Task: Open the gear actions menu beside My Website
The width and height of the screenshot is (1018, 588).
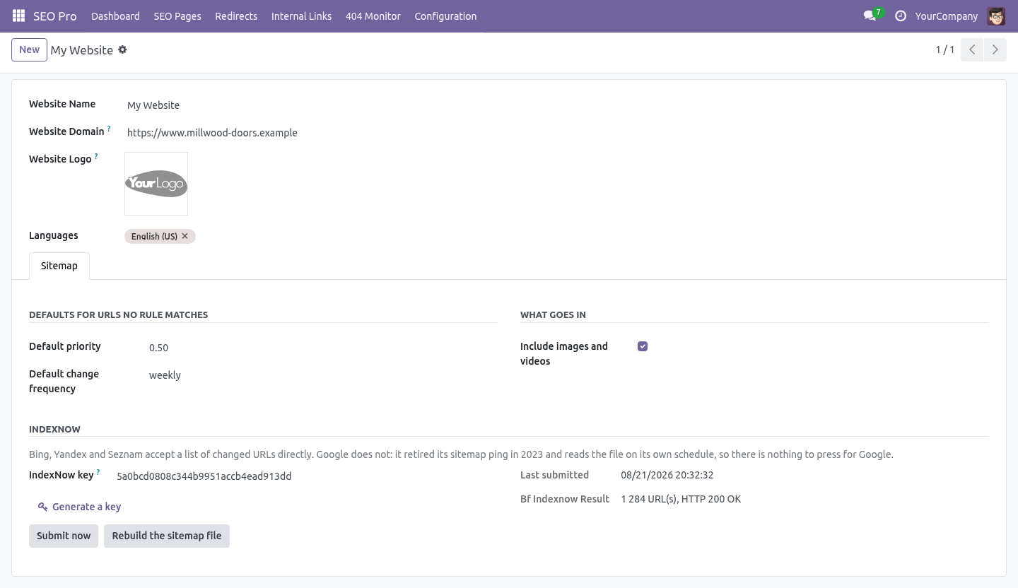Action: pyautogui.click(x=122, y=49)
